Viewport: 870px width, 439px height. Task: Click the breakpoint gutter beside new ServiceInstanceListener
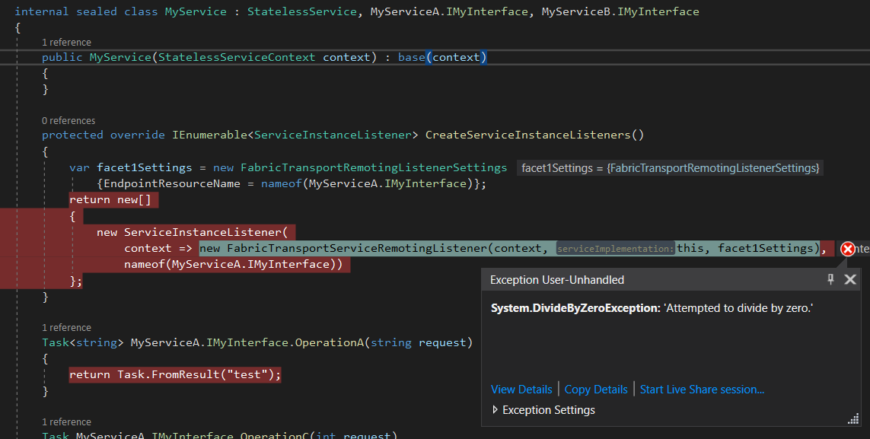pos(8,232)
